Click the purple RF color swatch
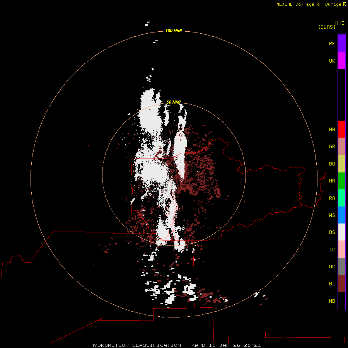 point(341,43)
